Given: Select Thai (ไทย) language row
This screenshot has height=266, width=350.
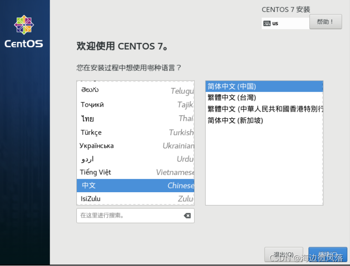Looking at the screenshot, I should pos(135,118).
